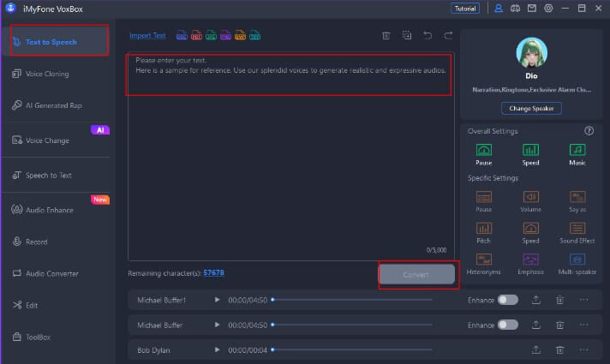Delete the Bob Dylan audio

click(559, 349)
